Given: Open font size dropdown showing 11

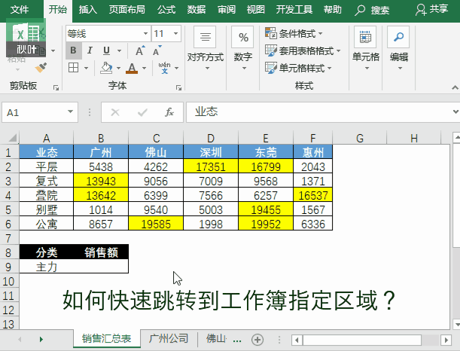Looking at the screenshot, I should click(x=175, y=33).
